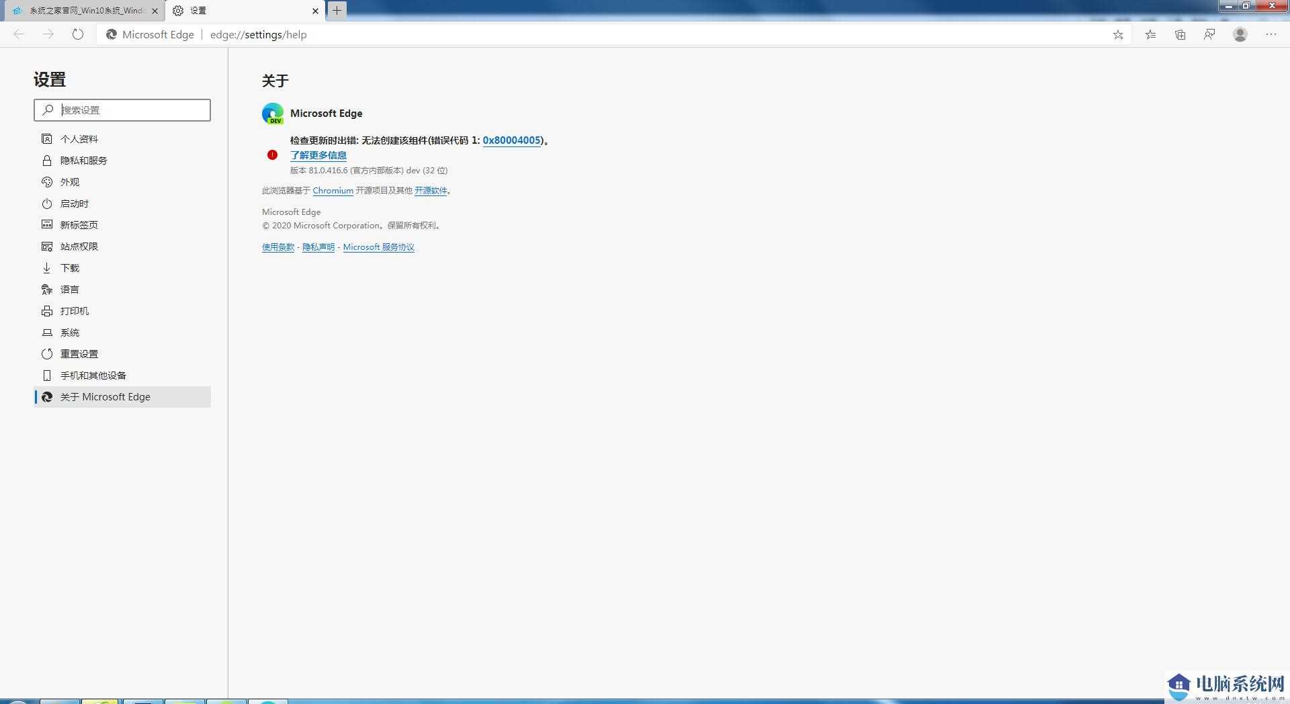The width and height of the screenshot is (1290, 704).
Task: Open the user profile avatar
Action: tap(1240, 34)
